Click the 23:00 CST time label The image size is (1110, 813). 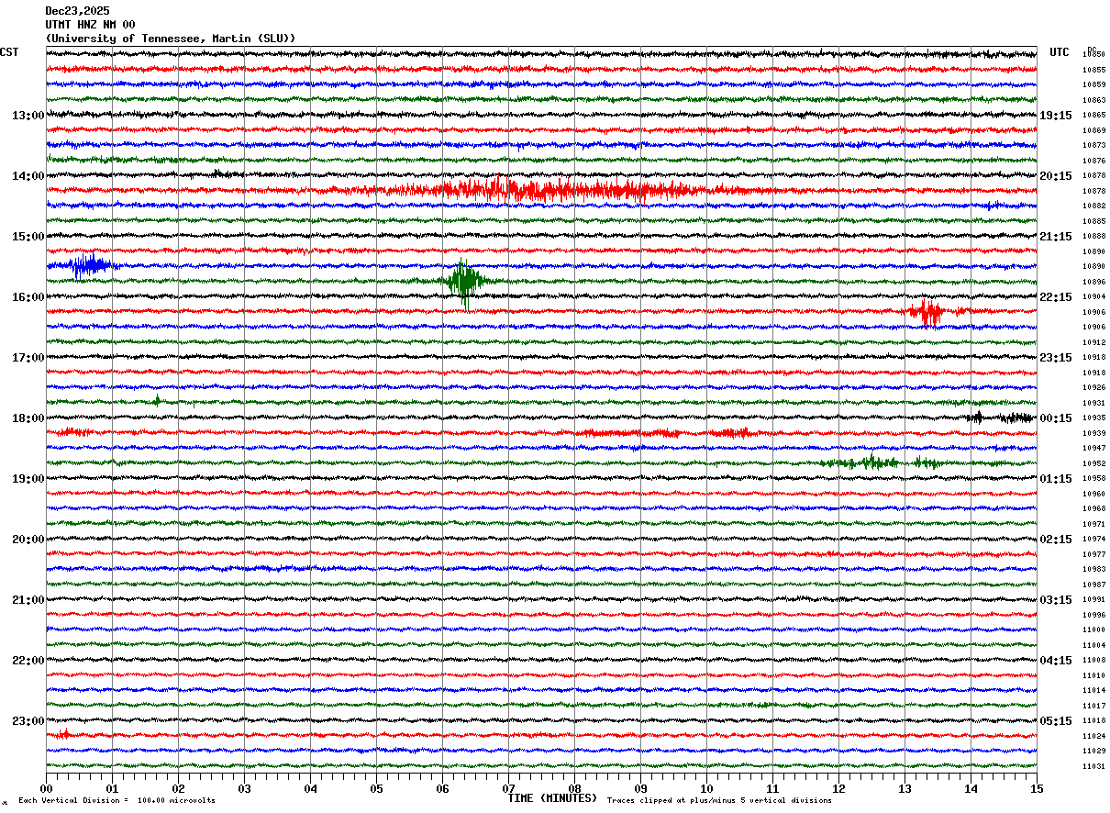coord(28,721)
